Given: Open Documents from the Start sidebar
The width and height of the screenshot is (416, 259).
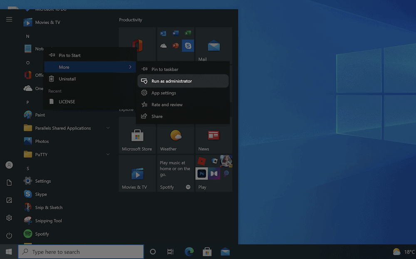Looking at the screenshot, I should tap(9, 183).
